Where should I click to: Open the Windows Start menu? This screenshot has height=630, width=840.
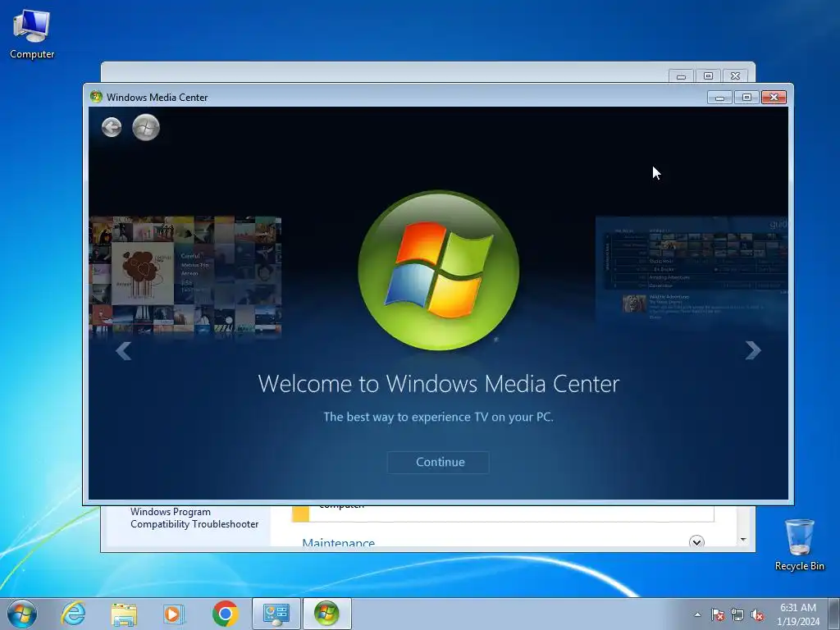click(x=22, y=614)
